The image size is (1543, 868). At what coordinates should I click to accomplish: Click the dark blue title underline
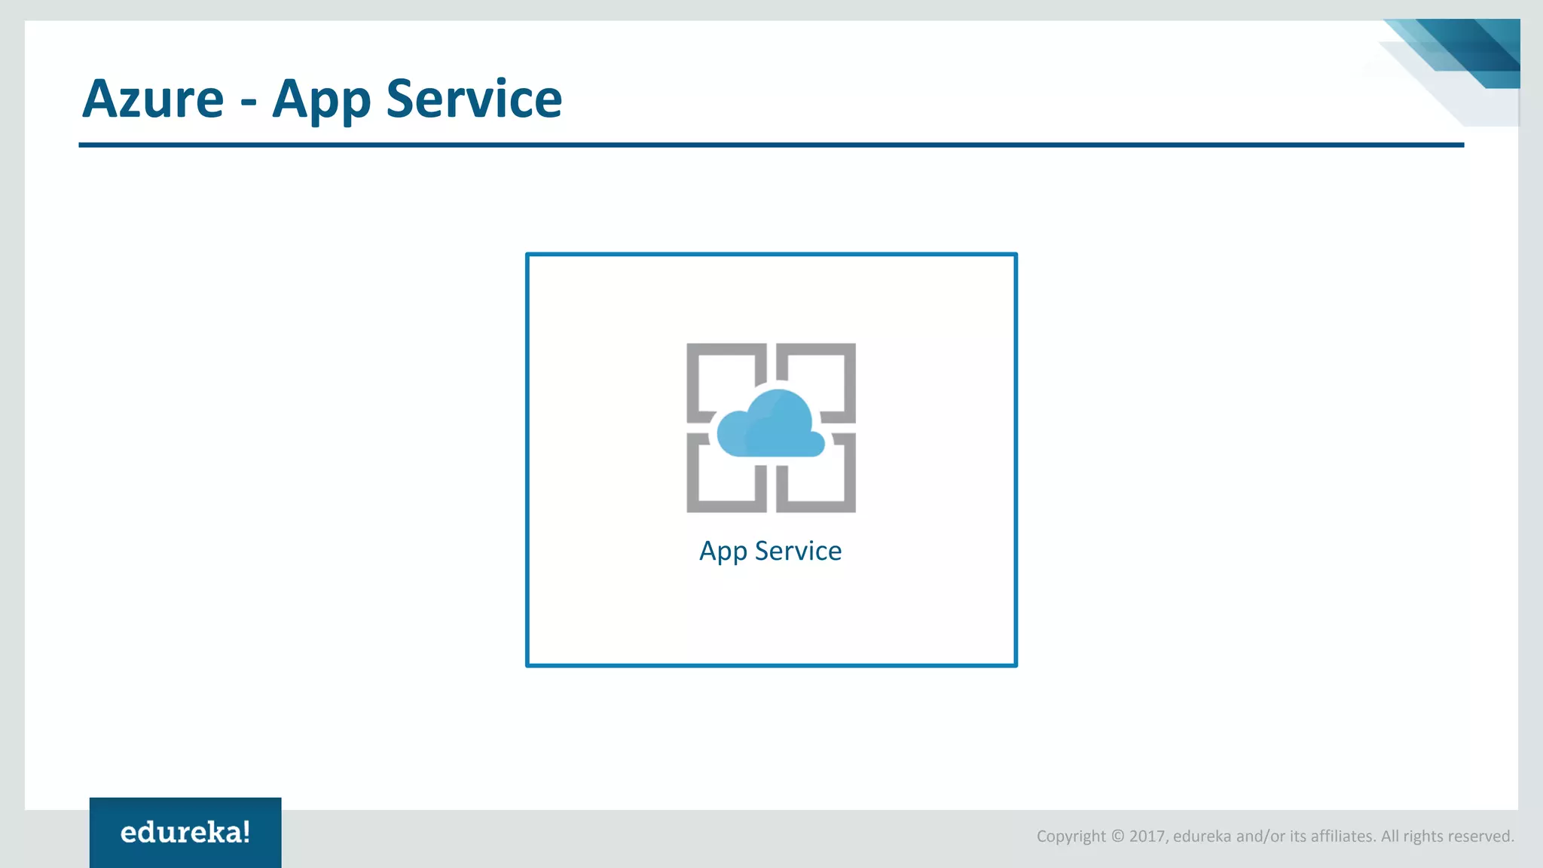[771, 145]
